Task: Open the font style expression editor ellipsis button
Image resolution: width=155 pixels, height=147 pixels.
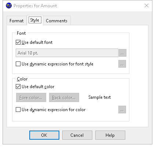Action: point(122,64)
